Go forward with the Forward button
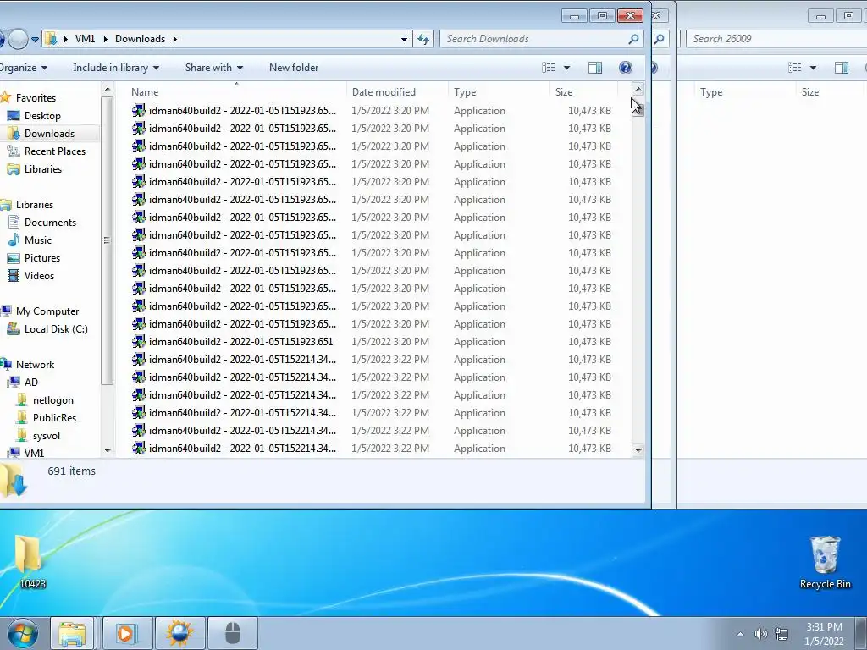This screenshot has width=867, height=650. coord(18,39)
